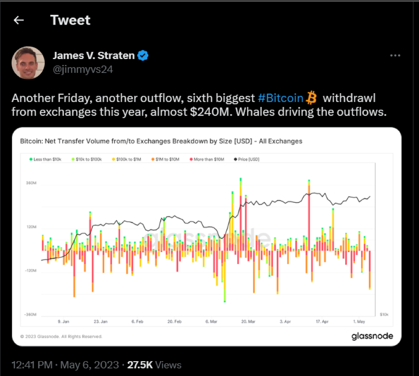Select the Tweet header title
Screen dimensions: 419x376
click(x=70, y=20)
